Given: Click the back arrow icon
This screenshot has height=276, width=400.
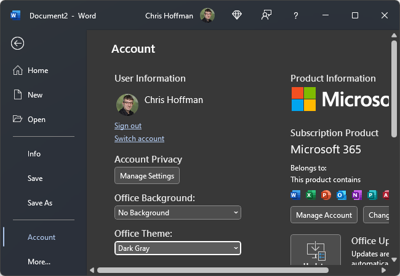Looking at the screenshot, I should pyautogui.click(x=18, y=43).
